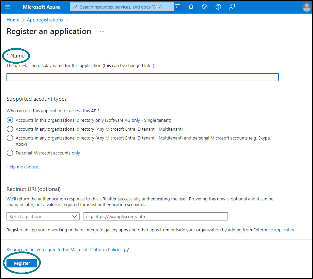Open the user account avatar
This screenshot has height=279, width=313.
click(307, 7)
